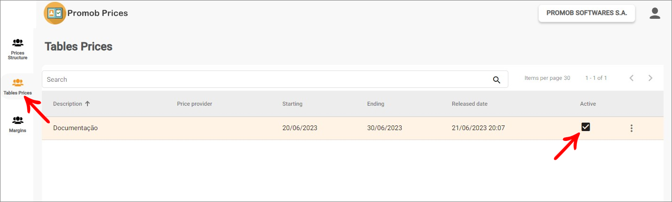Open the user account profile icon

[x=655, y=13]
